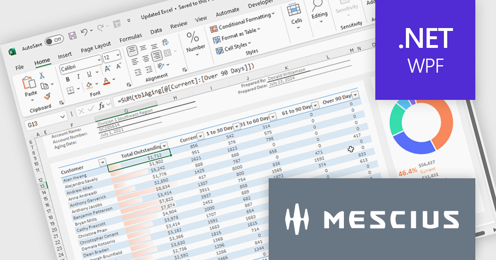Screen dimensions: 496x260
Task: Click the Insert Function (fx) icon
Action: click(102, 107)
